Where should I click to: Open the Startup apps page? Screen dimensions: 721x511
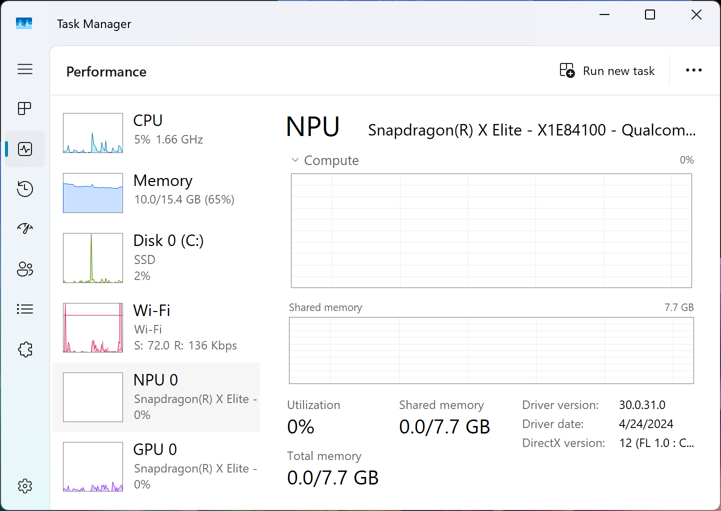(25, 228)
